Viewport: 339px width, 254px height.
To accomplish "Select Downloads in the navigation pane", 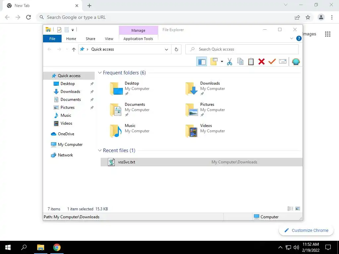I will click(70, 92).
